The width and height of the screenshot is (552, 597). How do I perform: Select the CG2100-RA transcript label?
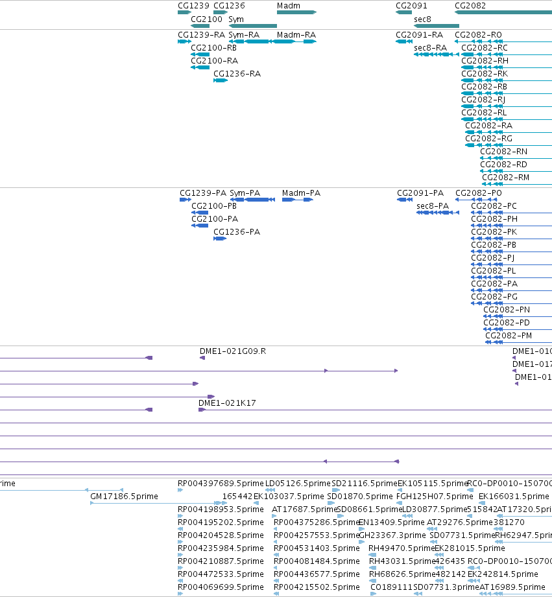(215, 60)
